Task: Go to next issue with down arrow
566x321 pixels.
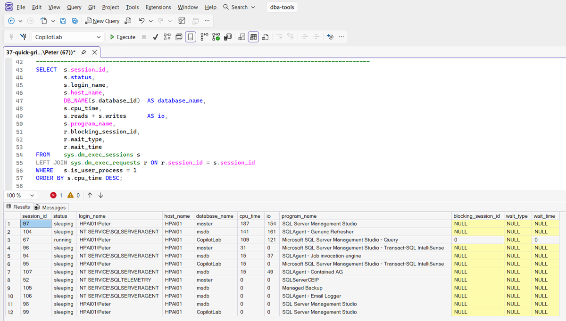Action: [x=100, y=195]
